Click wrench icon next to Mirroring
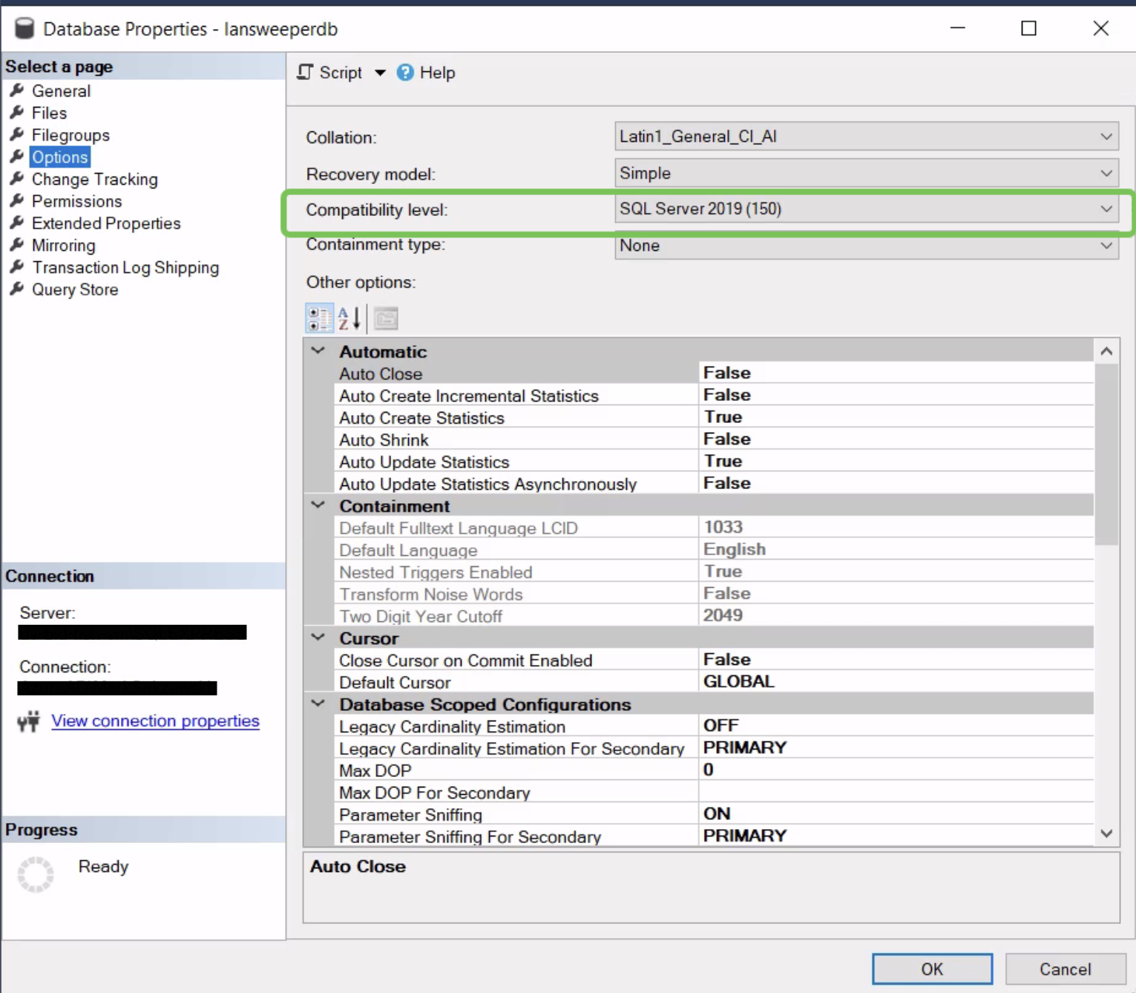This screenshot has width=1136, height=993. click(17, 245)
